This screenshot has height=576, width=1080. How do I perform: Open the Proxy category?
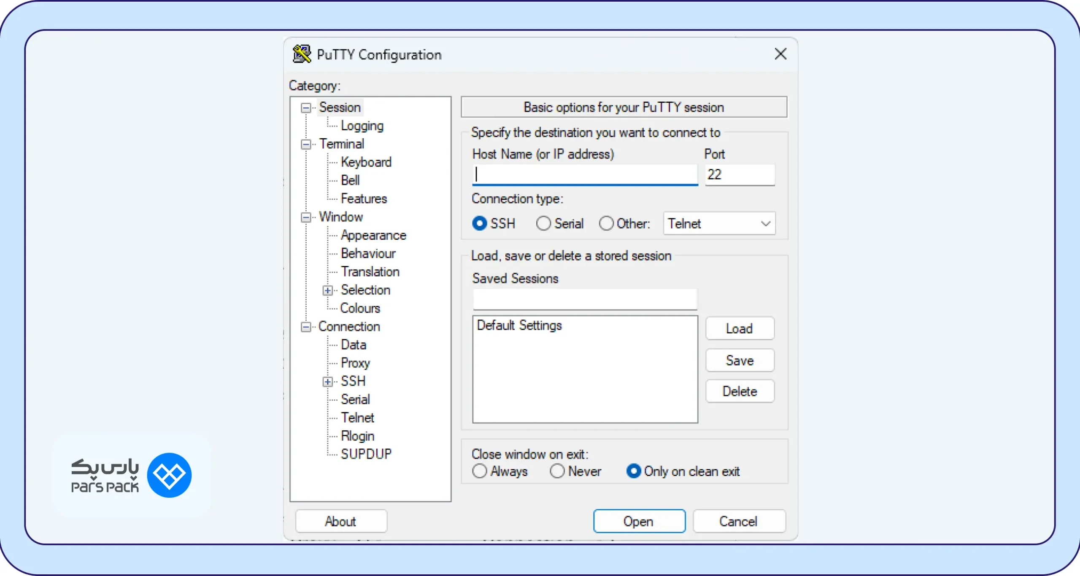[x=355, y=363]
